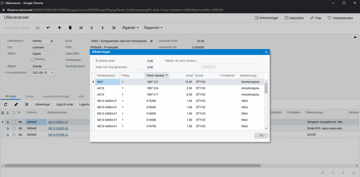Toggle the Parkera checkbox

click(32, 59)
